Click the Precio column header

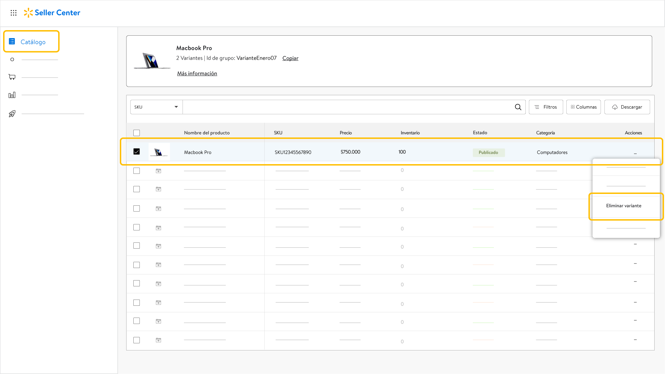pyautogui.click(x=346, y=133)
